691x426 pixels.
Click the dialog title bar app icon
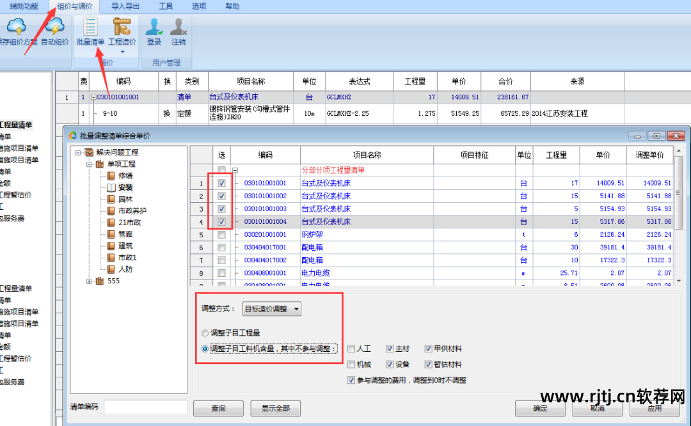73,136
